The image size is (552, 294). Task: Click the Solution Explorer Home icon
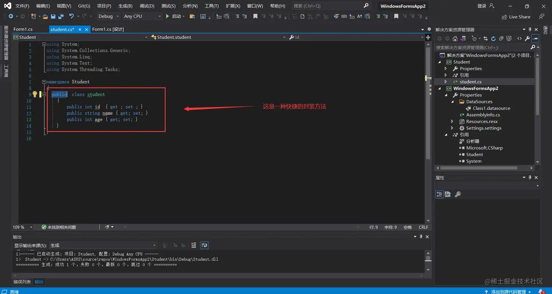tap(455, 38)
